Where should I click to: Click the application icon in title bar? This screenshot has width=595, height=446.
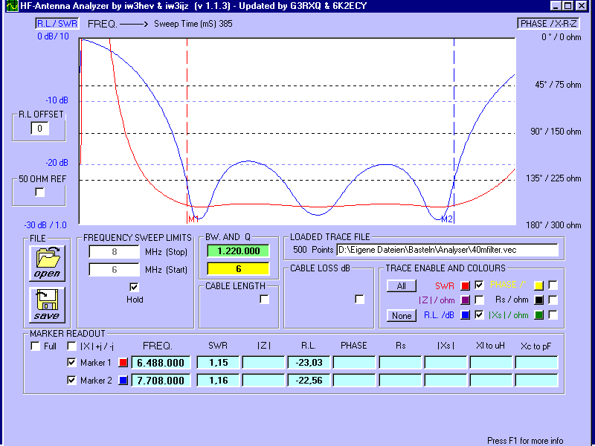[x=6, y=5]
